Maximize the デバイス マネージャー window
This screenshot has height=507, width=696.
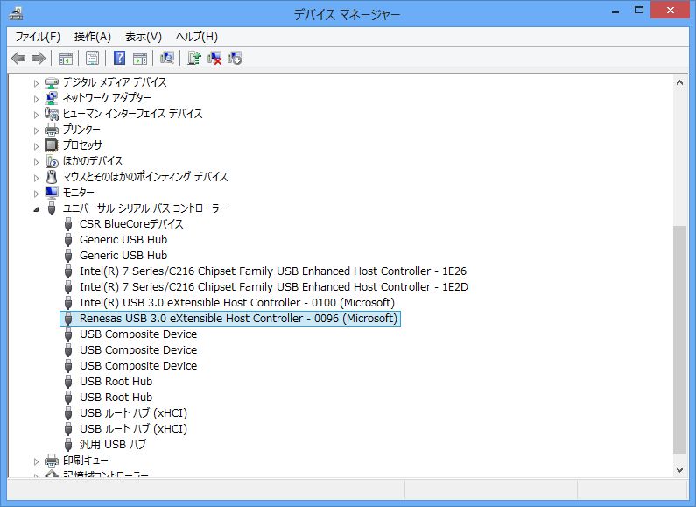[x=639, y=11]
